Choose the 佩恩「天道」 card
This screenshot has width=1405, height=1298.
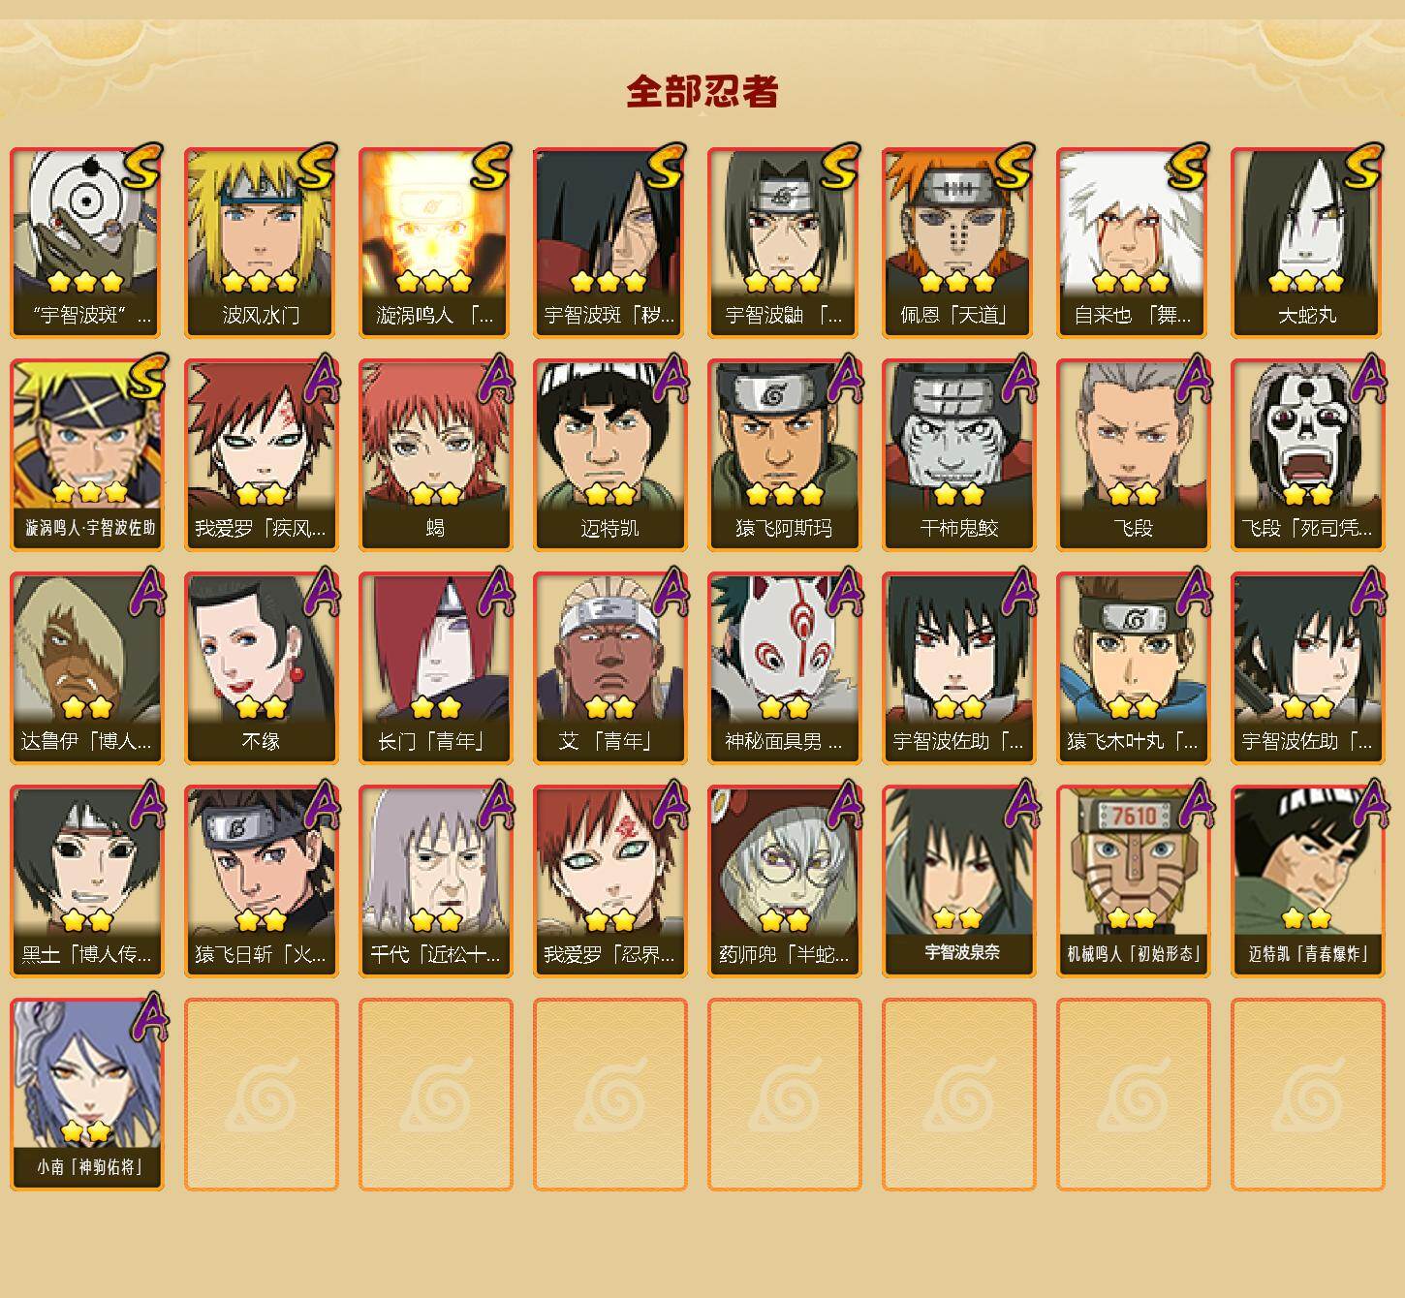click(x=958, y=242)
